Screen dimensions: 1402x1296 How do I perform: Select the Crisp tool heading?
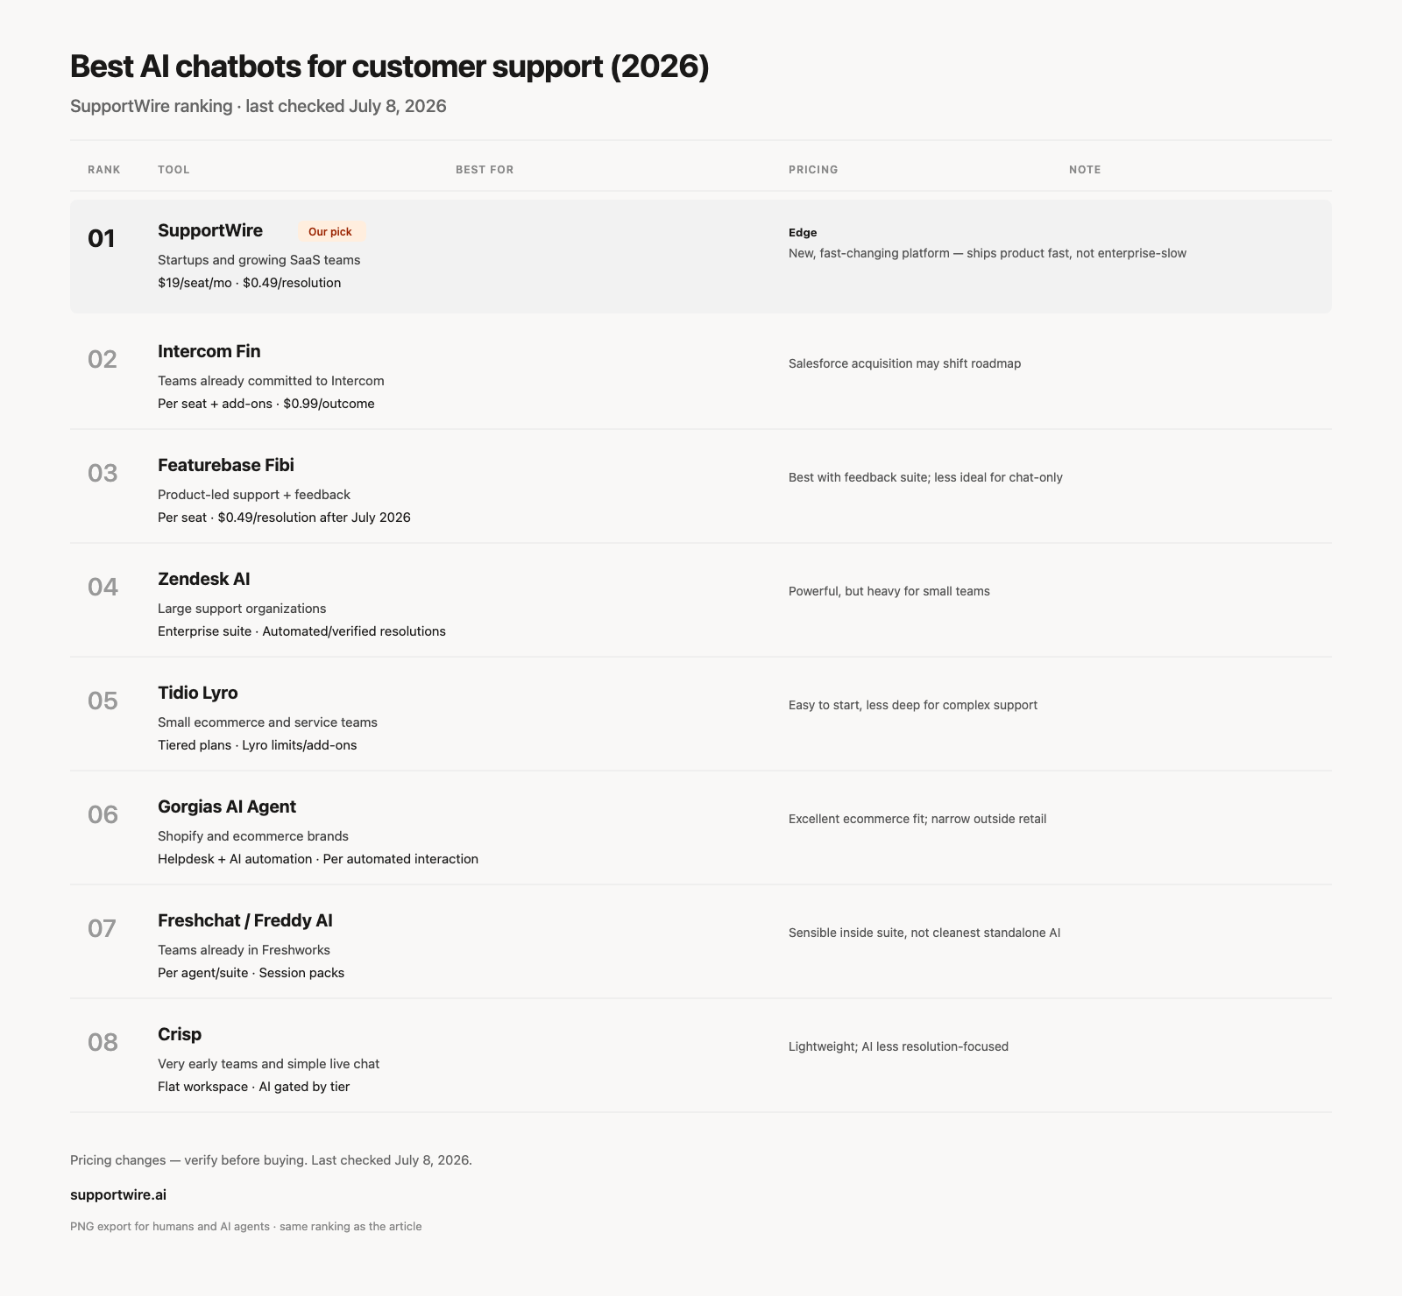180,1034
